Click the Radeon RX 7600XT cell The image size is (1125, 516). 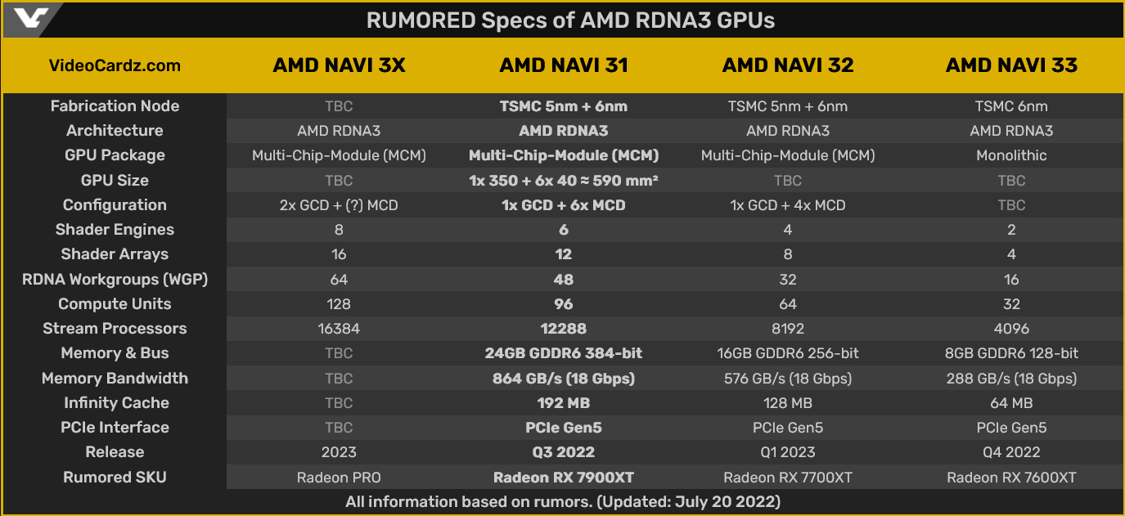coord(1011,478)
